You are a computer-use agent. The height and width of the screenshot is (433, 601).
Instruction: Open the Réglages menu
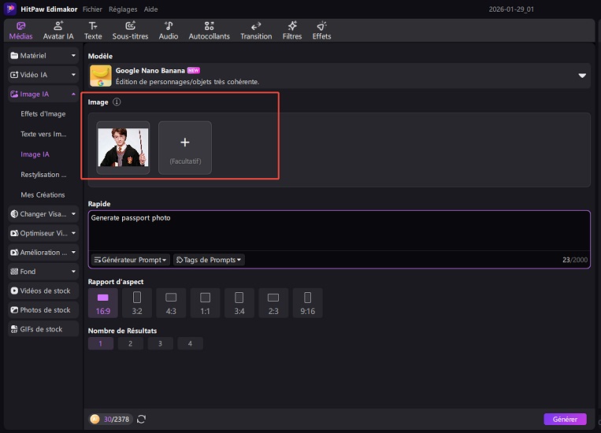point(123,9)
